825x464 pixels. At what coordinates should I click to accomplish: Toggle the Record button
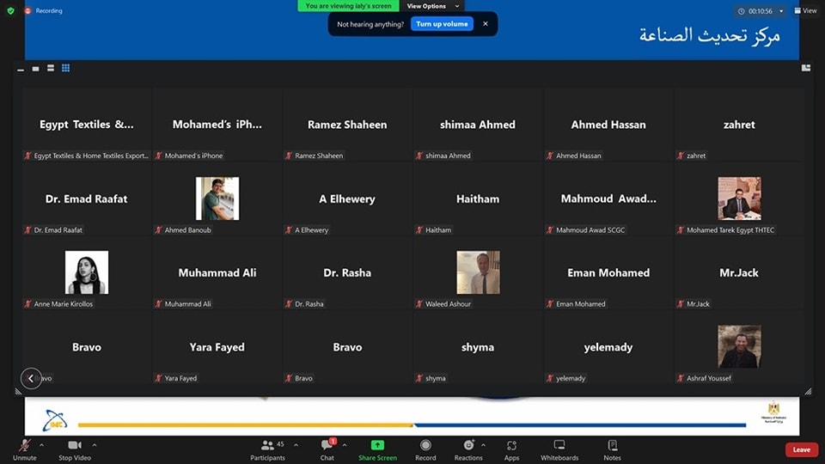tap(425, 448)
